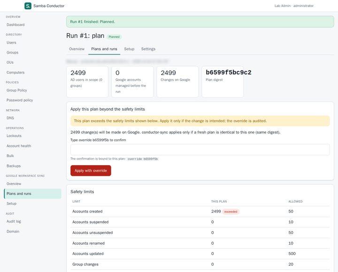Click the THIS PLAN column header

click(x=219, y=202)
